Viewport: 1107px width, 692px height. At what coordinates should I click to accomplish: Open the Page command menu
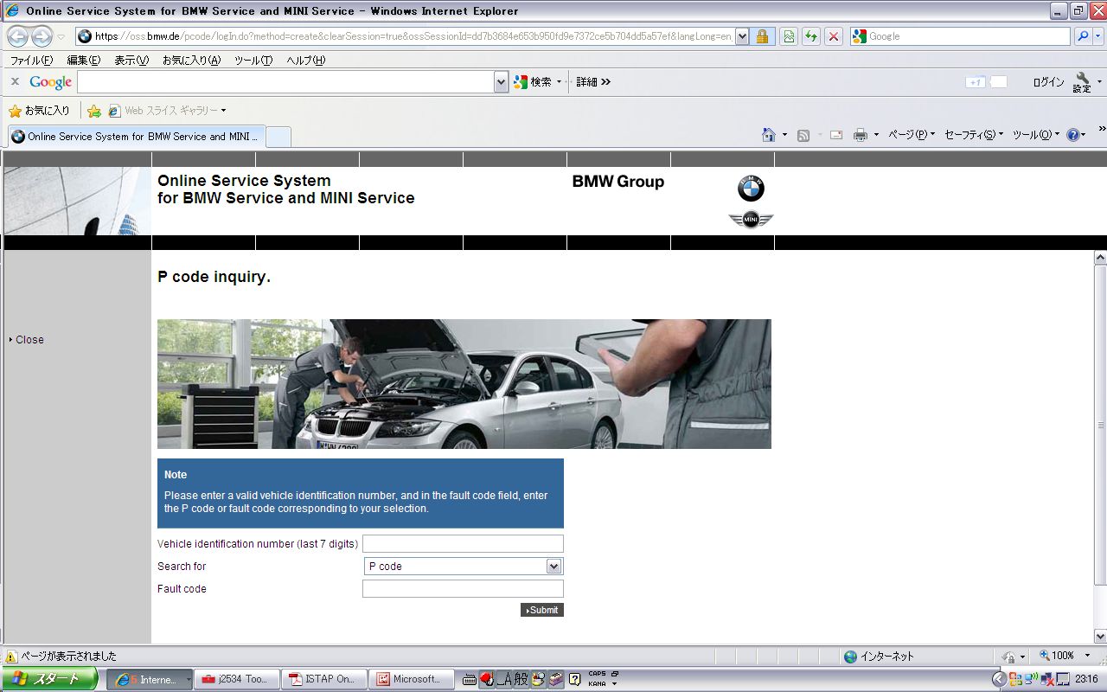click(912, 135)
